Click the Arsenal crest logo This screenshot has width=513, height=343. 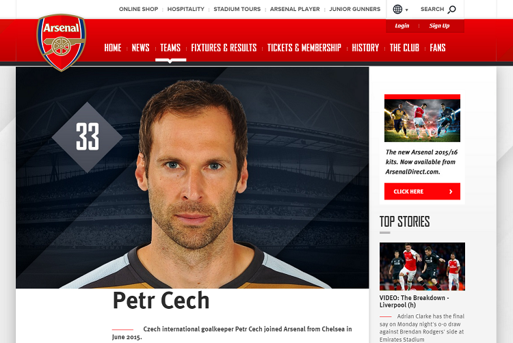(61, 42)
